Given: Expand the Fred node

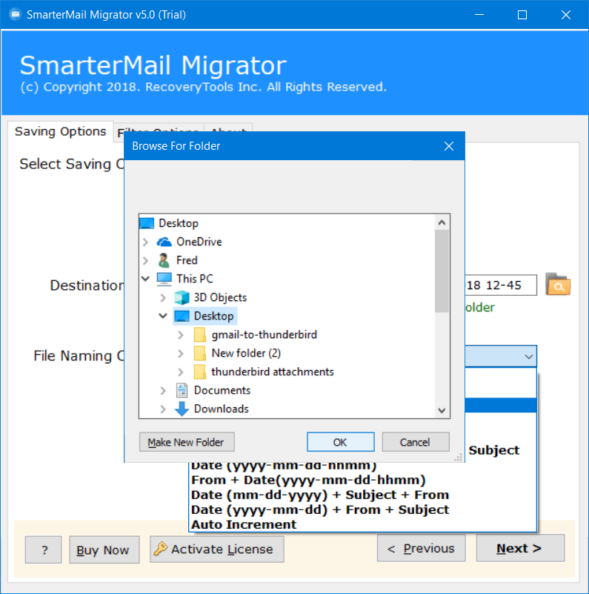Looking at the screenshot, I should click(x=146, y=260).
